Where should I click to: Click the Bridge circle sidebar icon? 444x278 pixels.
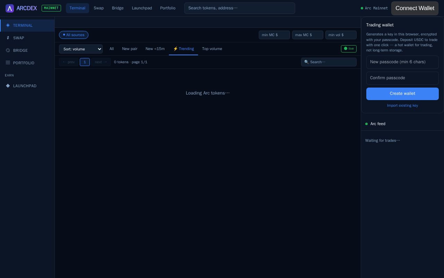[8, 50]
